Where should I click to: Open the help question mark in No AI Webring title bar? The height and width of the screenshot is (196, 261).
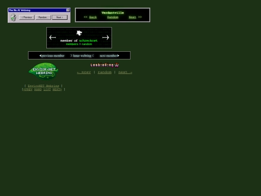coord(68,10)
